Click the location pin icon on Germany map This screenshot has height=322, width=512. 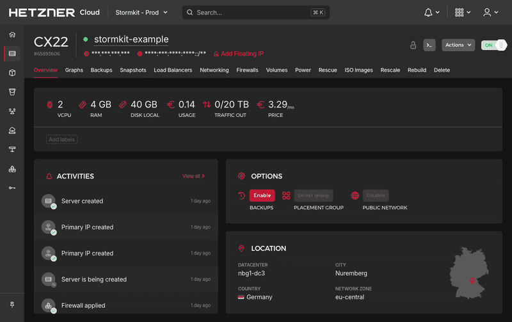472,281
